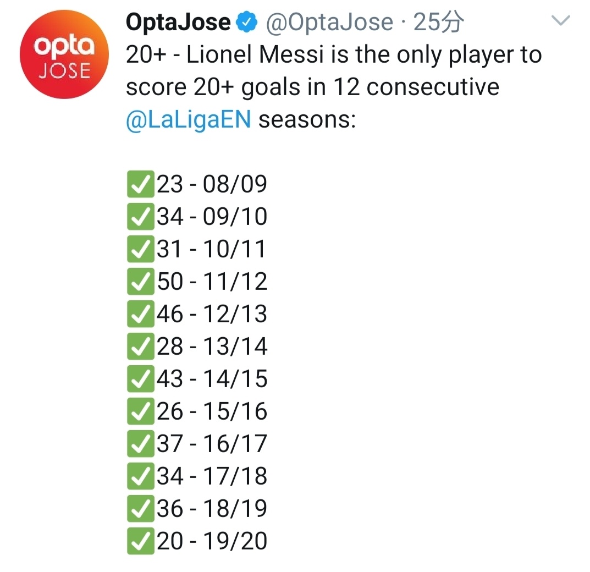
Task: Expand the tweet options chevron
Action: [x=561, y=21]
